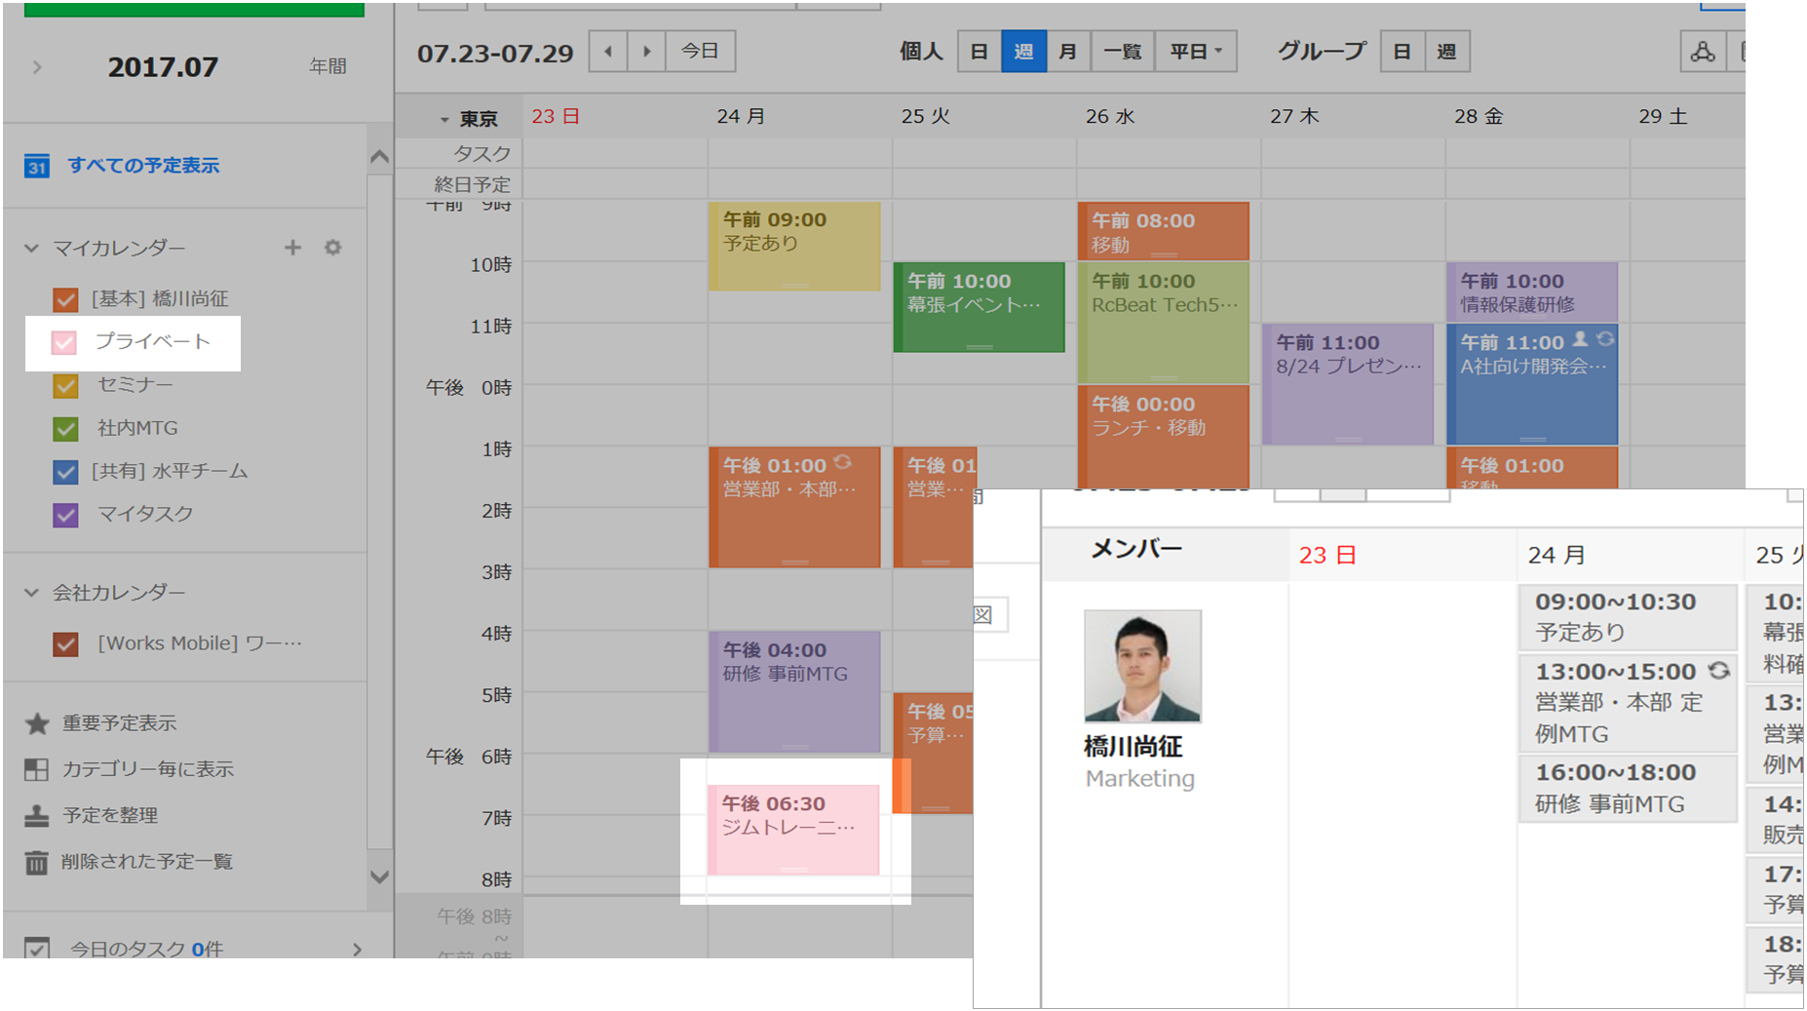The width and height of the screenshot is (1807, 1011).
Task: Open deleted events trash icon
Action: tap(37, 862)
